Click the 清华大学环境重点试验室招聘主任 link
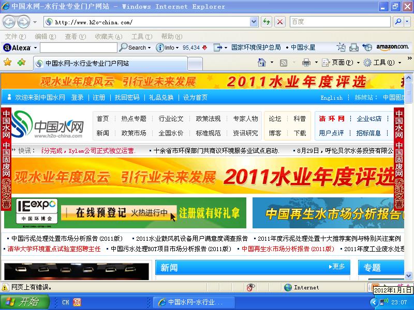Image resolution: width=414 pixels, height=310 pixels. point(54,249)
